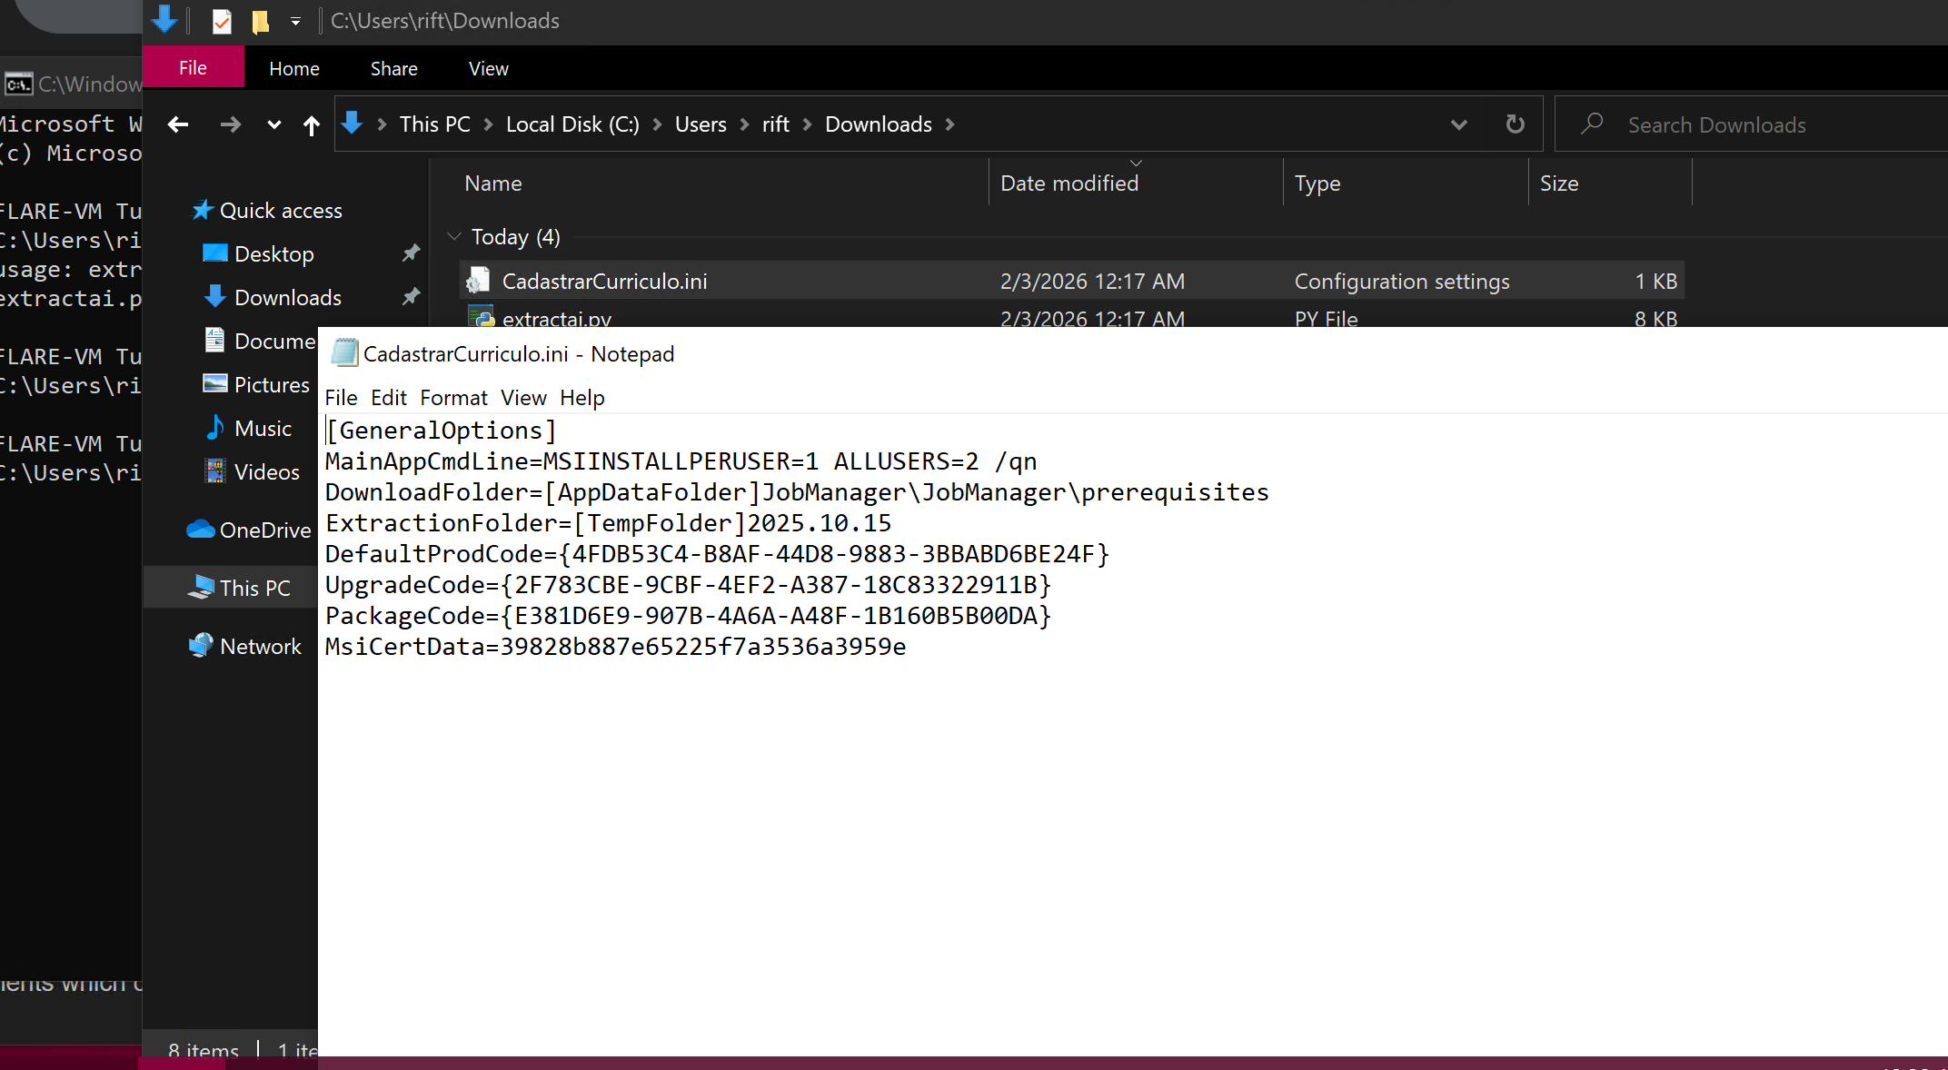Viewport: 1948px width, 1070px height.
Task: Click the Properties checkmark quick access icon
Action: [x=222, y=21]
